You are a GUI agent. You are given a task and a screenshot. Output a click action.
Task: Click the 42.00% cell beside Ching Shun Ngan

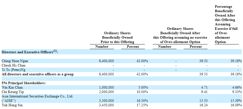point(142,61)
